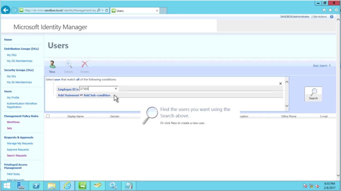Close the search condition builder with the X
The width and height of the screenshot is (341, 191).
[x=280, y=84]
